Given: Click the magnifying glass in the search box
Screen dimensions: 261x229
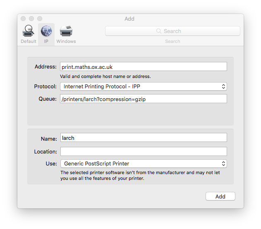Looking at the screenshot, I should tap(159, 31).
